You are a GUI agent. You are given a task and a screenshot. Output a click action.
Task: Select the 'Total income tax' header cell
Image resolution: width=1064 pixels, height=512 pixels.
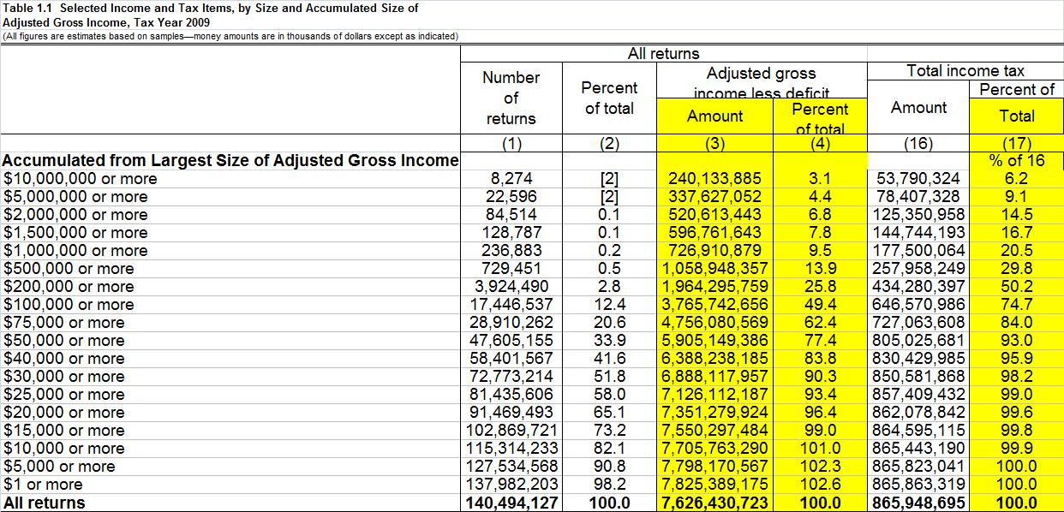[x=965, y=71]
